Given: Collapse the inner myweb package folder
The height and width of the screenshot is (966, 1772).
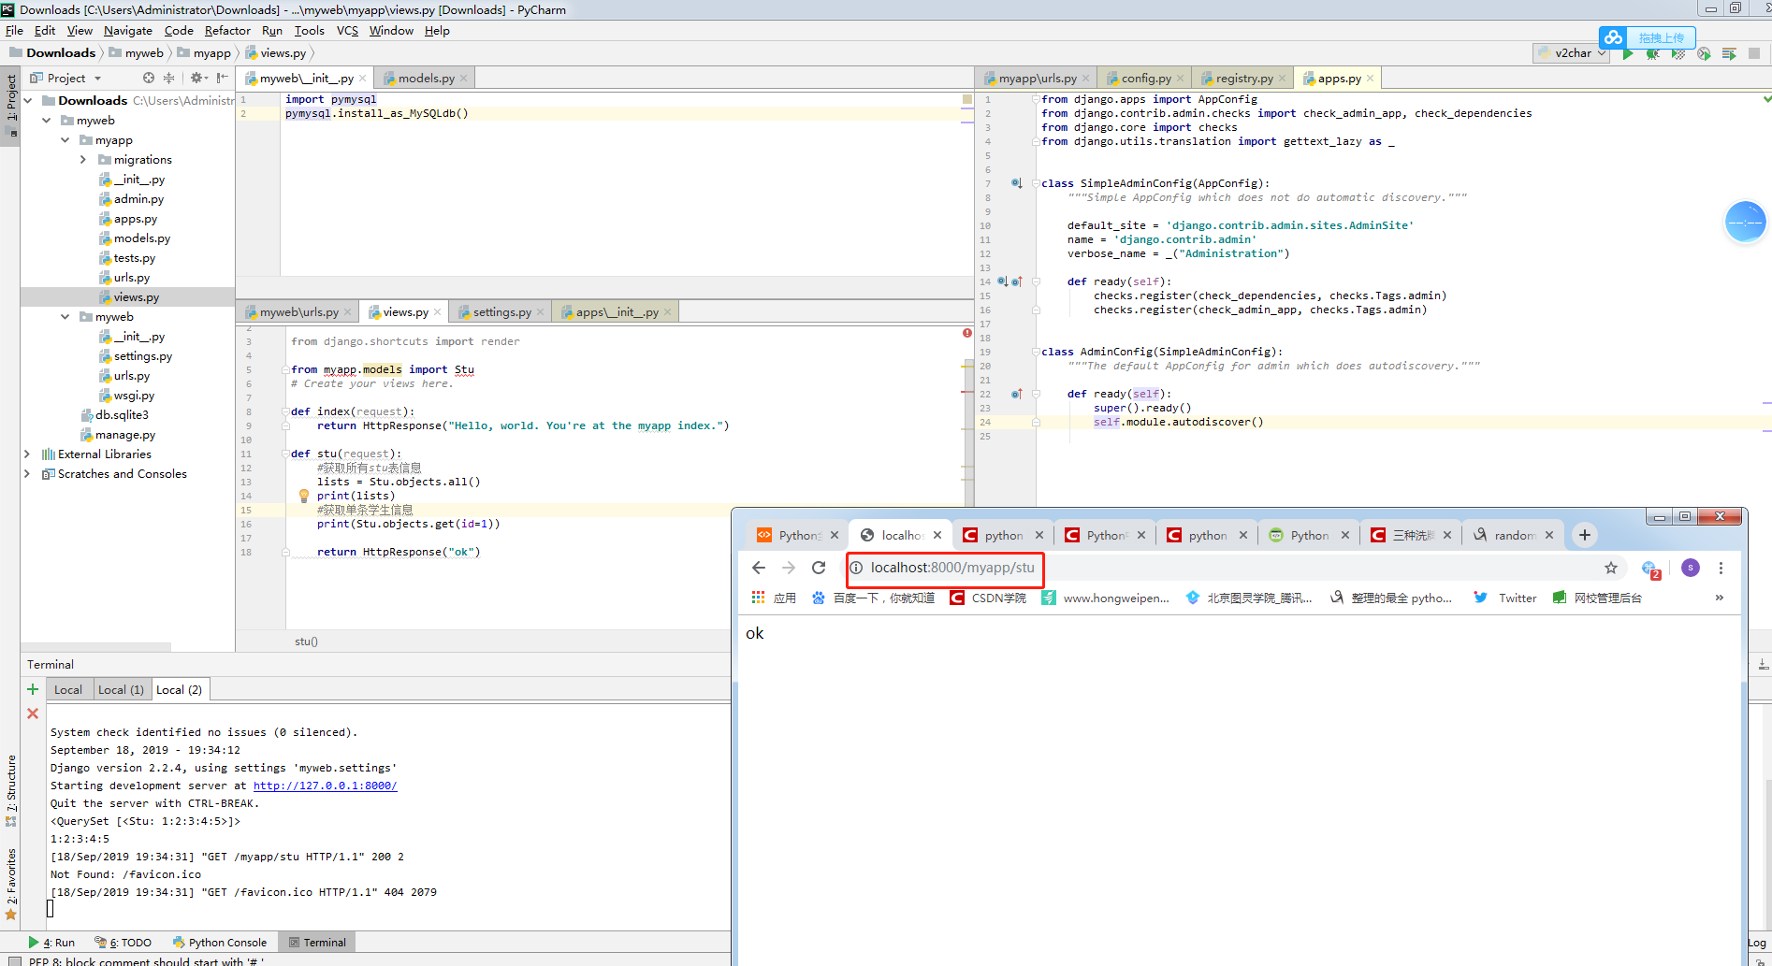Looking at the screenshot, I should click(65, 316).
